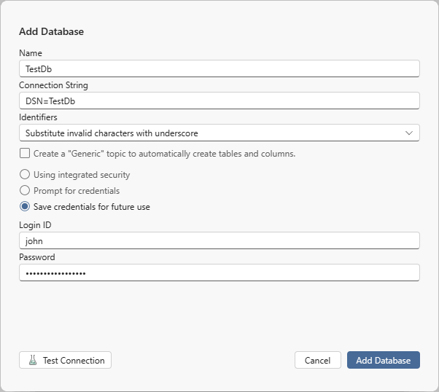Image resolution: width=439 pixels, height=392 pixels.
Task: Focus the Connection String input field
Action: coord(219,101)
